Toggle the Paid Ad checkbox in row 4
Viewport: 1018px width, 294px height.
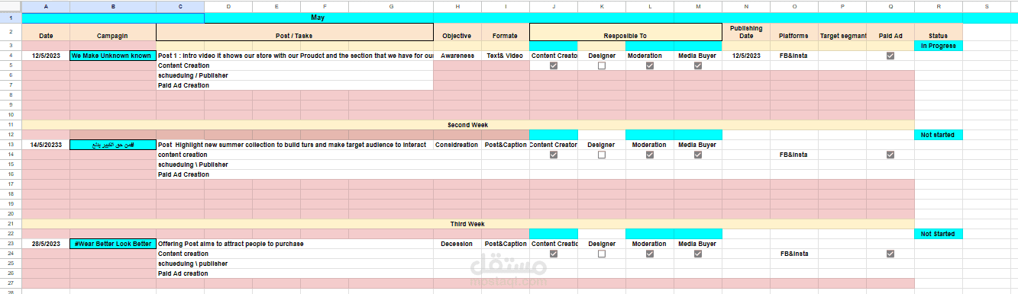[x=890, y=56]
